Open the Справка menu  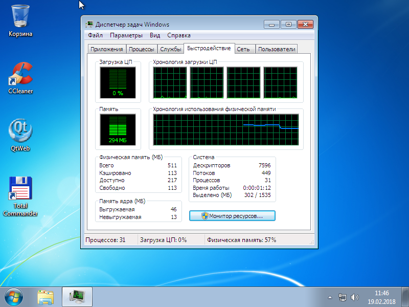(x=178, y=35)
